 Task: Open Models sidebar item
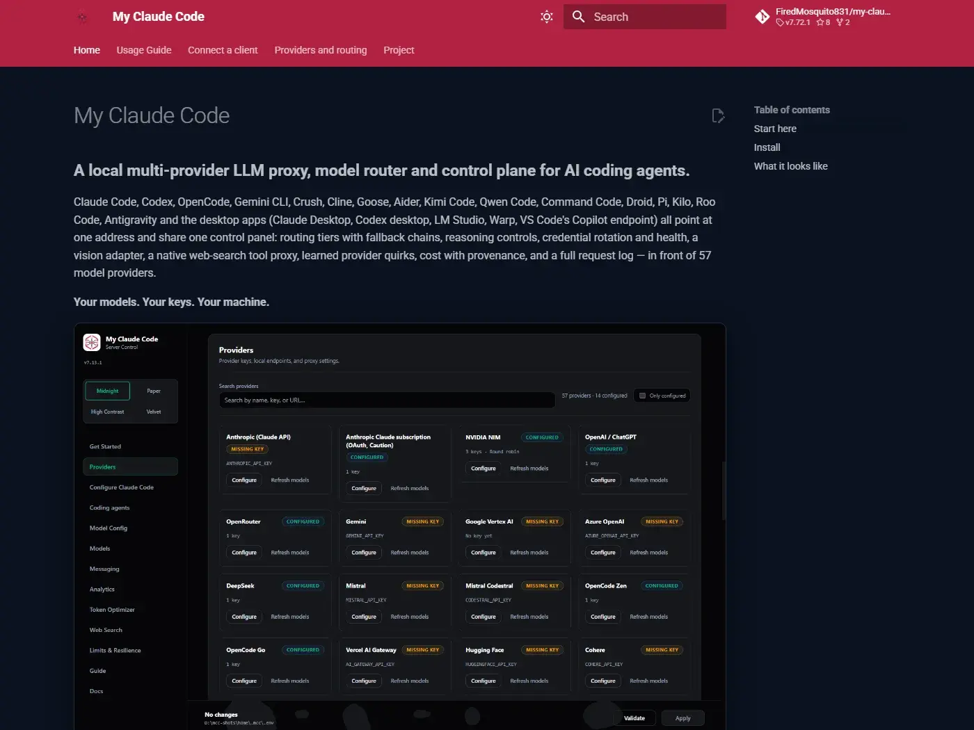tap(130, 549)
